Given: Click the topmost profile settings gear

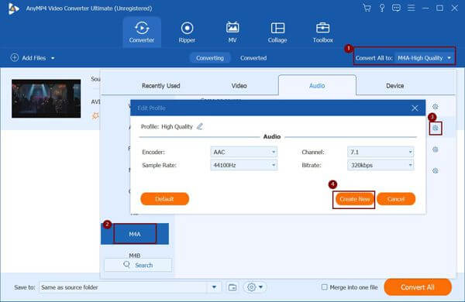Looking at the screenshot, I should [x=435, y=107].
